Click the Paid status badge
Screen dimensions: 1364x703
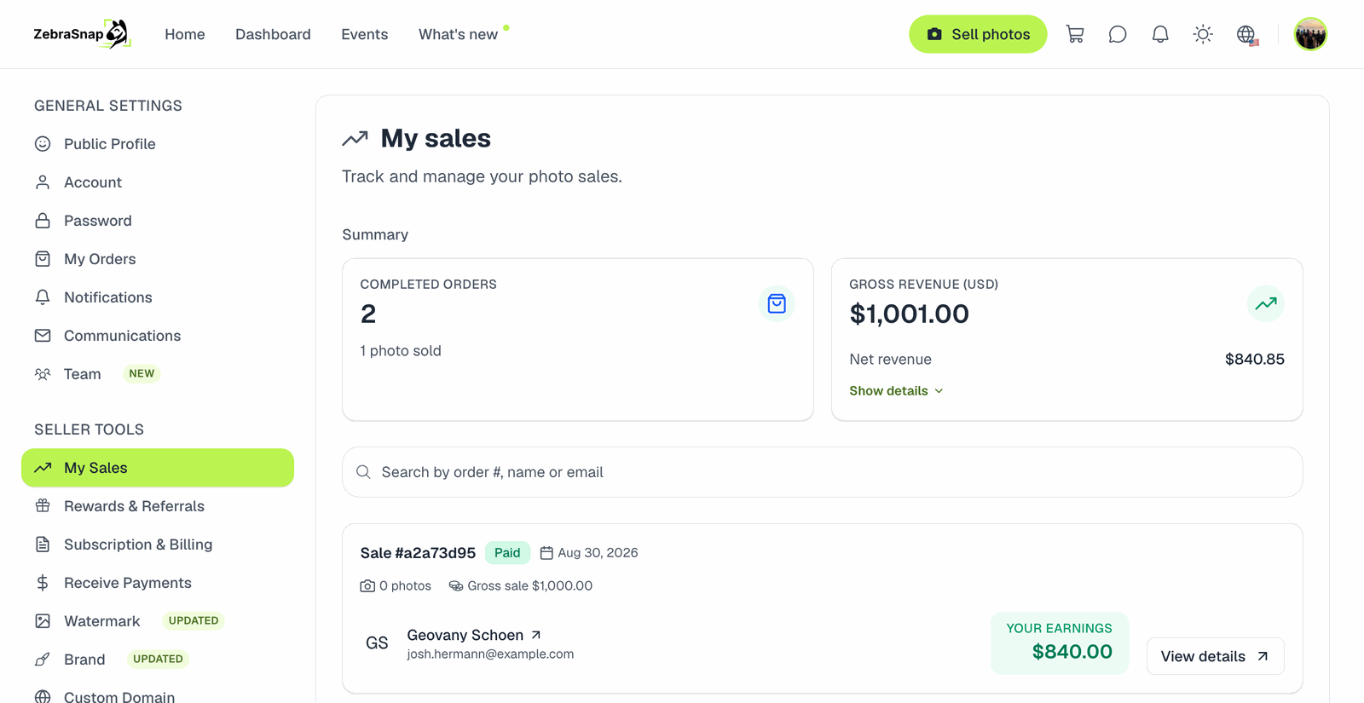point(507,553)
